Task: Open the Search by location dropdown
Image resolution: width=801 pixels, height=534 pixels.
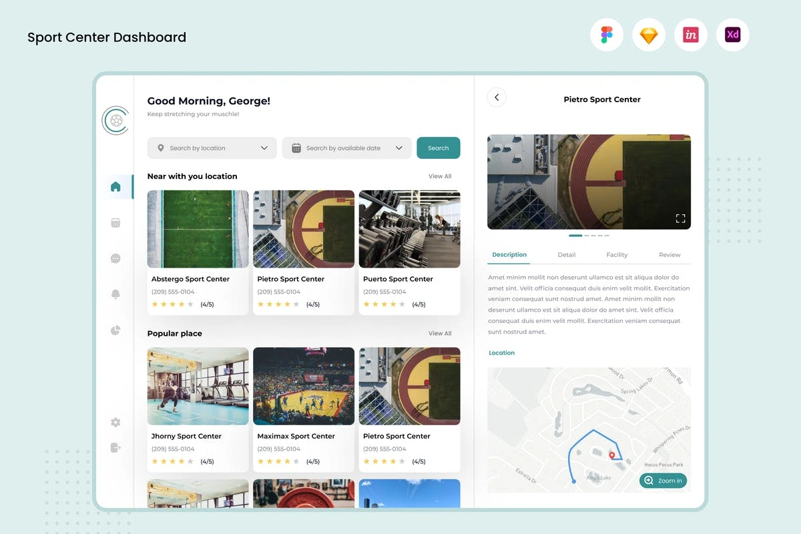Action: (x=212, y=148)
